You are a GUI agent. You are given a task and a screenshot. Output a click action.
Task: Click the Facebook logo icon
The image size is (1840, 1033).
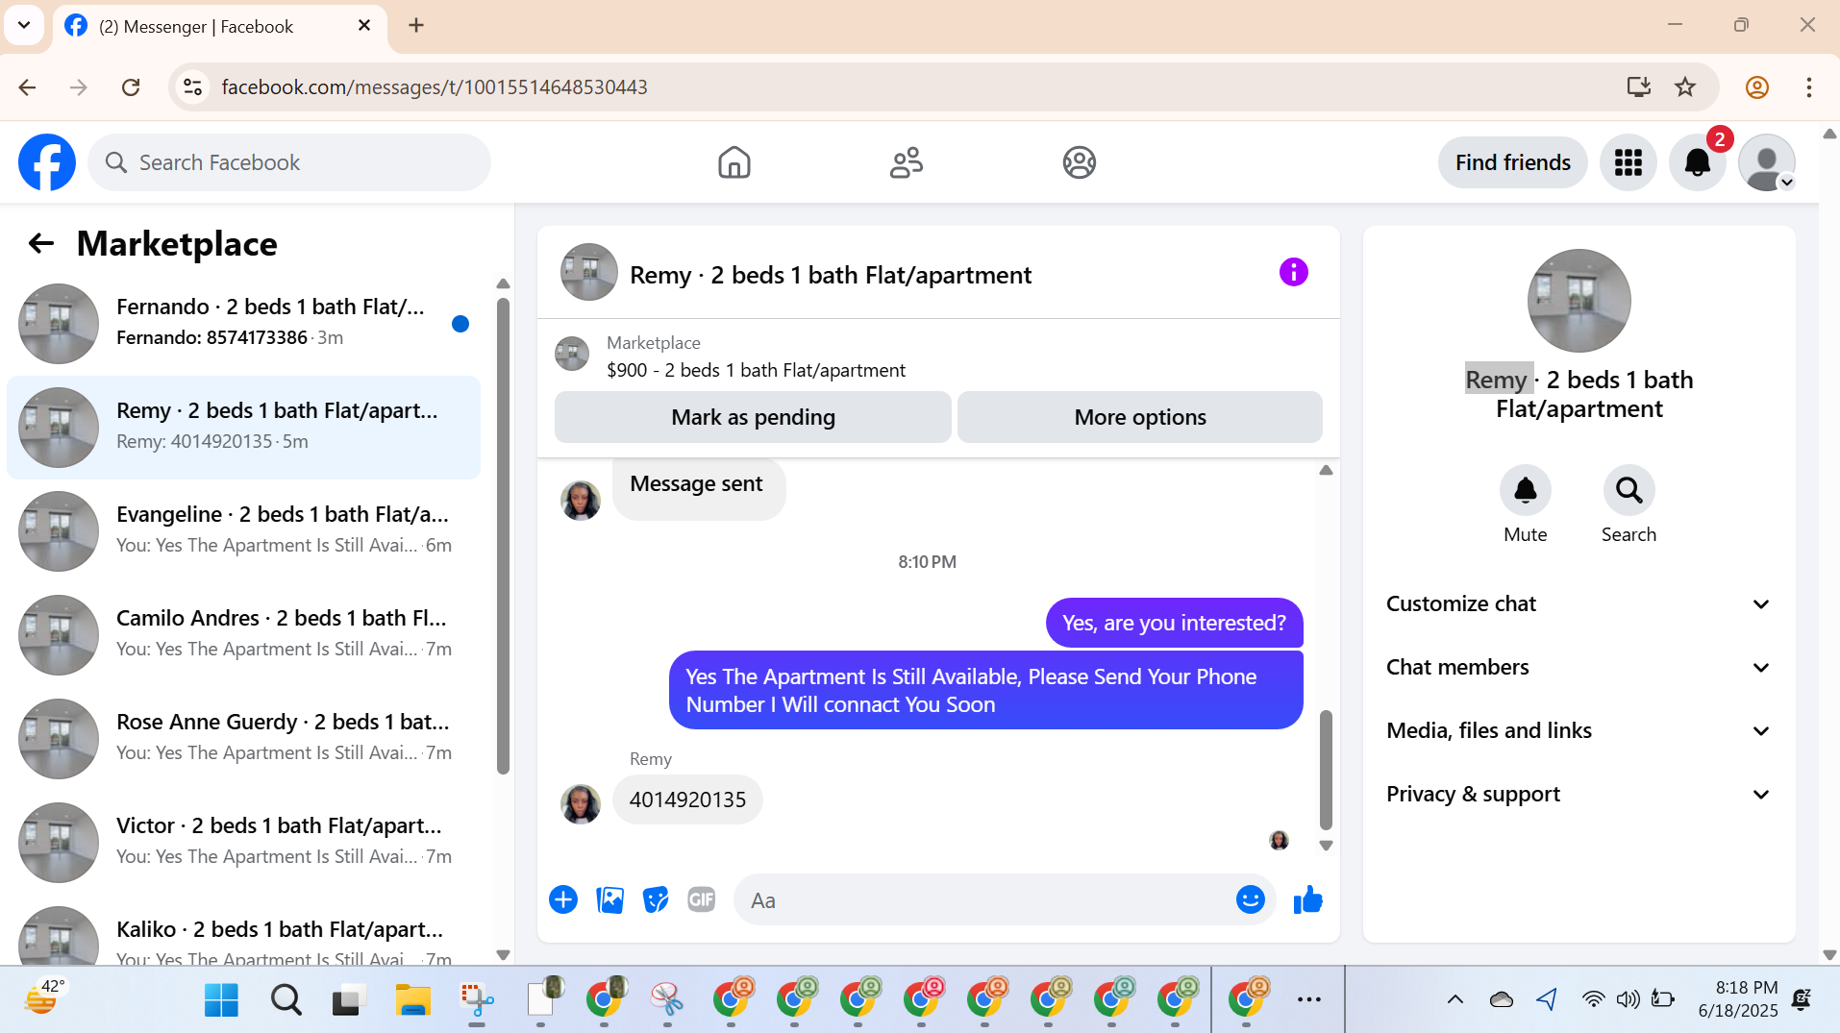[x=47, y=162]
